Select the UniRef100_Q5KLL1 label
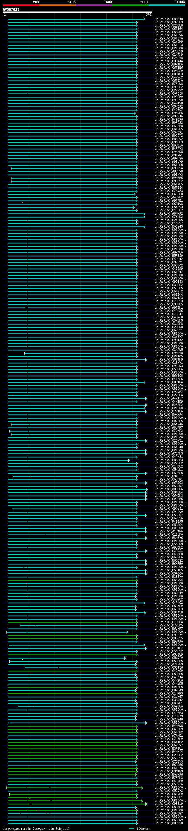The width and height of the screenshot is (188, 831). coord(169,470)
